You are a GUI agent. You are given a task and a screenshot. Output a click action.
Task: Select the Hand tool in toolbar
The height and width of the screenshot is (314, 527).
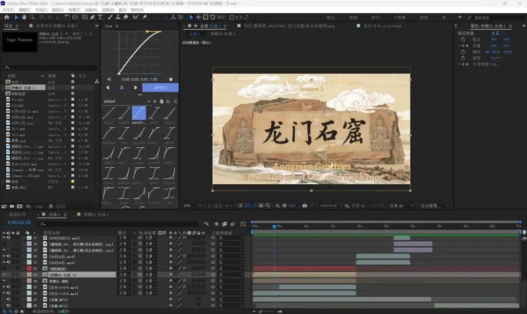tap(24, 17)
